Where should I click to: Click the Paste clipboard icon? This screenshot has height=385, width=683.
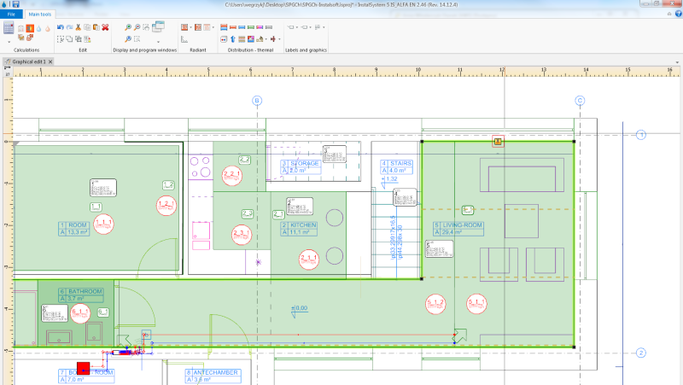pos(96,27)
